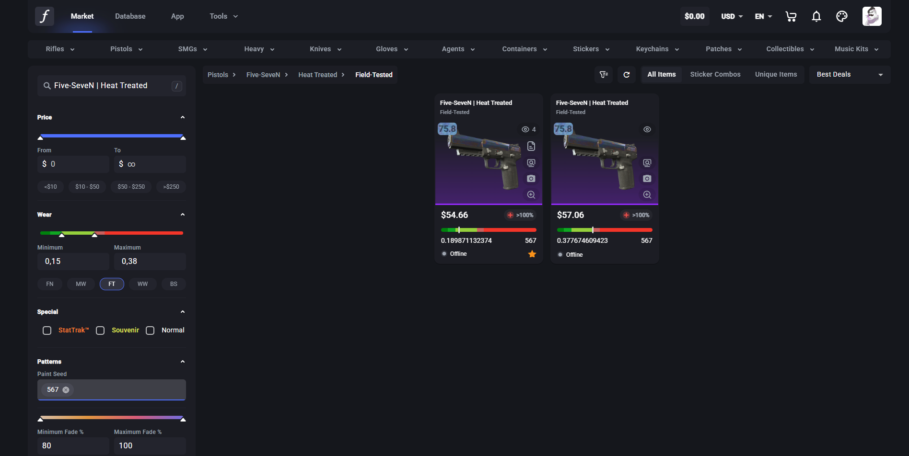Open screenshot icon on $54.66 listing
Screen dimensions: 909x456
click(x=531, y=179)
